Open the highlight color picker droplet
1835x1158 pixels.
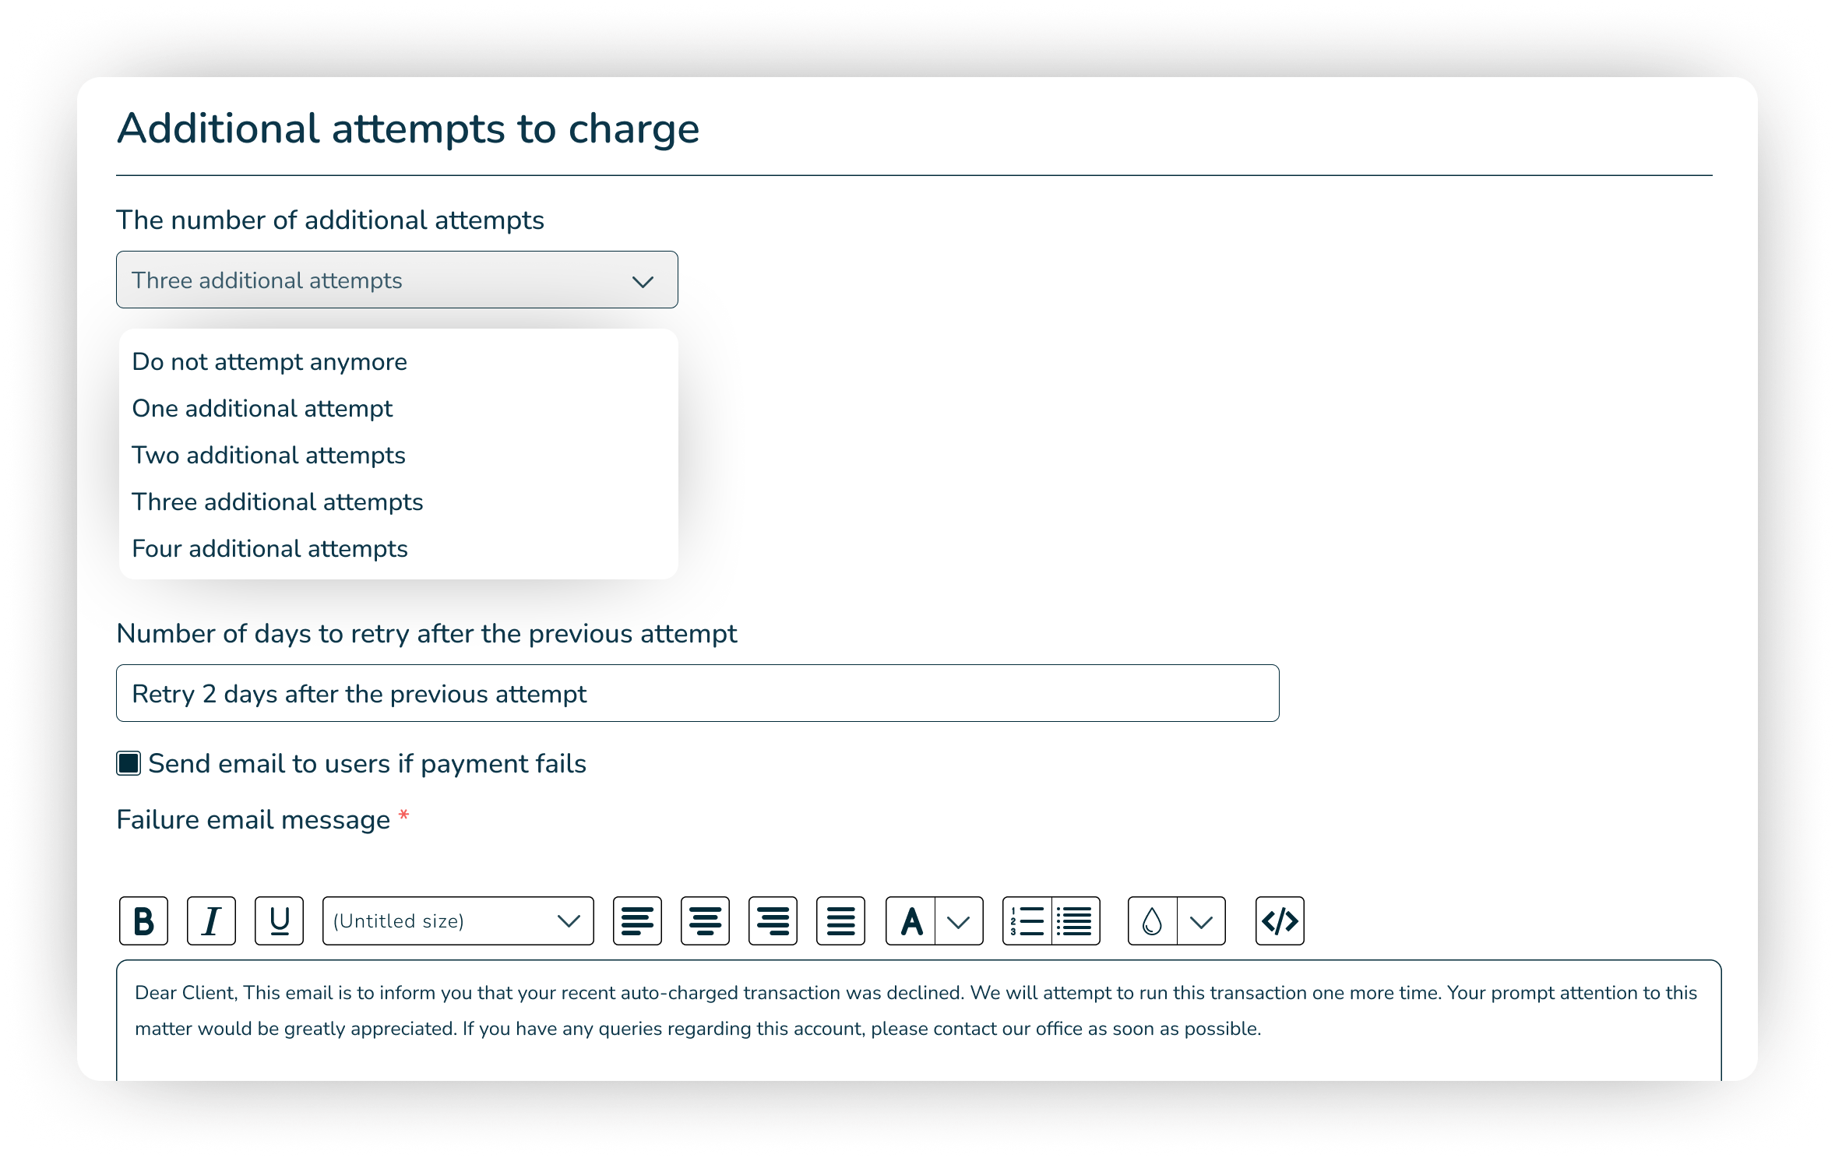point(1151,921)
